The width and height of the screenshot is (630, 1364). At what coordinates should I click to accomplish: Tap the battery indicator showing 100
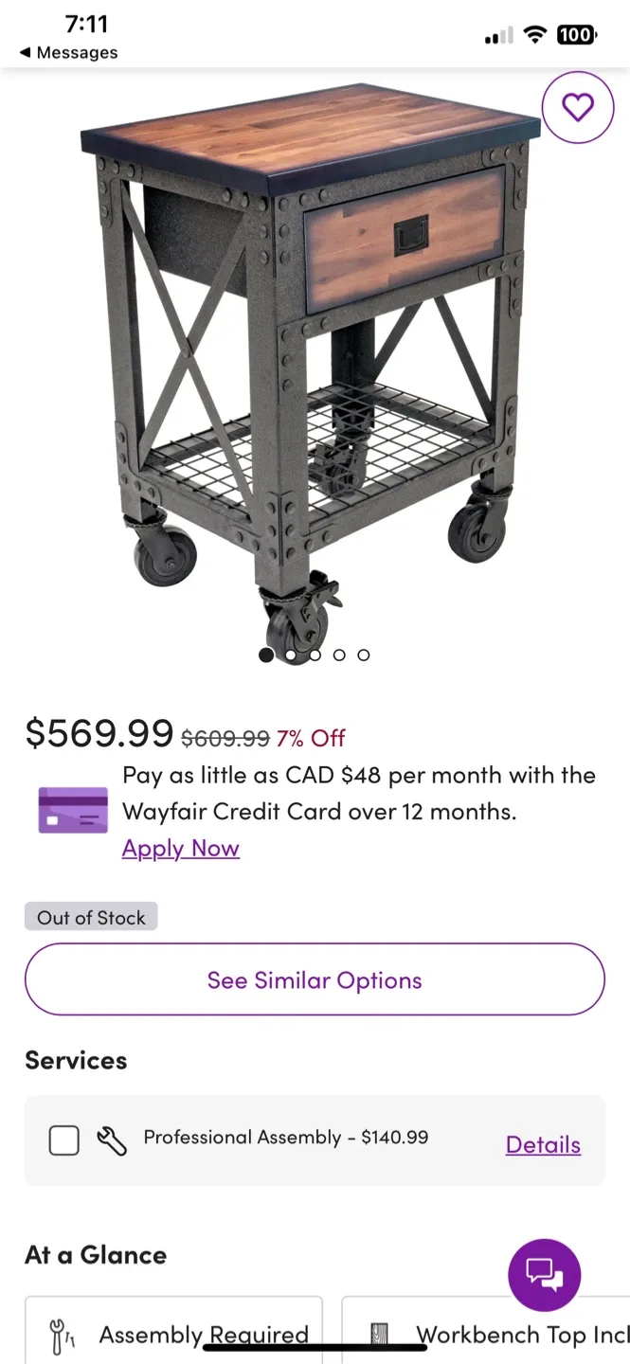576,35
